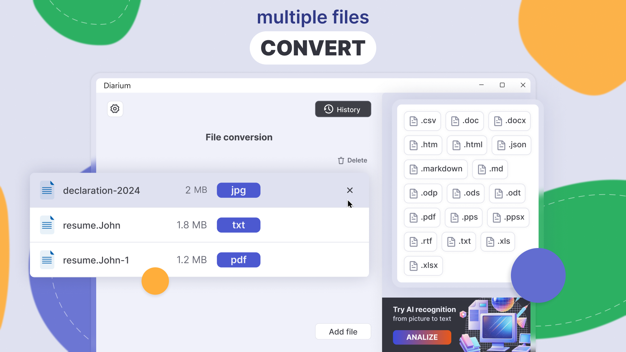
Task: Choose the .md format option
Action: coord(490,169)
